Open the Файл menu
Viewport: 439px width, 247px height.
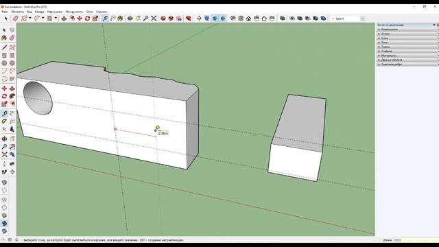point(5,12)
